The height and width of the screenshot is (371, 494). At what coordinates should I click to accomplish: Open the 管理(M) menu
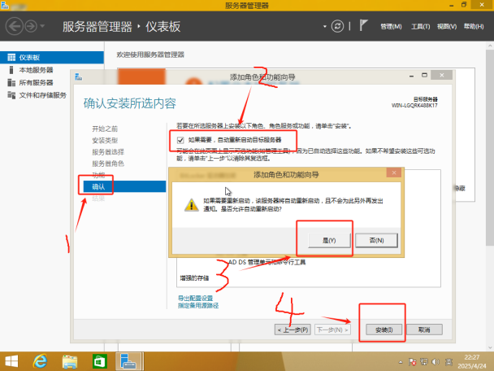click(391, 27)
